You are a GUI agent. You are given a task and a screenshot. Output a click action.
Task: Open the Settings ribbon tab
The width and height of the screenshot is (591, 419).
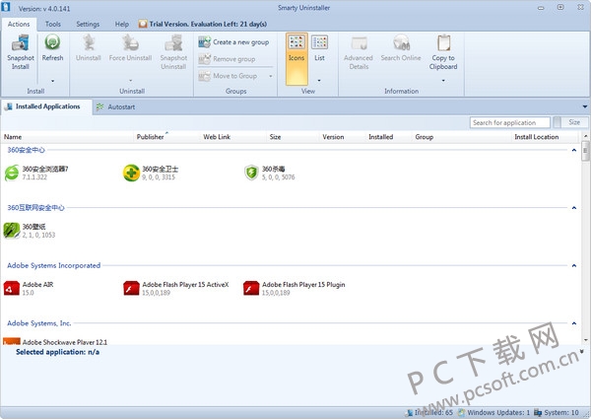pos(88,24)
